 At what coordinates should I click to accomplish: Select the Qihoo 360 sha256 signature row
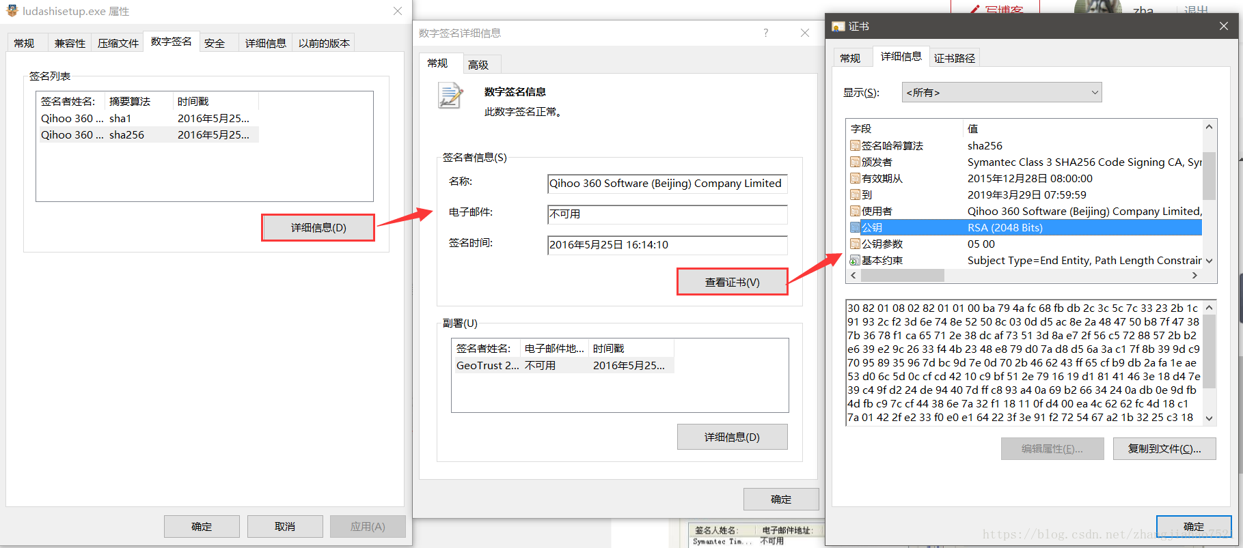[148, 134]
